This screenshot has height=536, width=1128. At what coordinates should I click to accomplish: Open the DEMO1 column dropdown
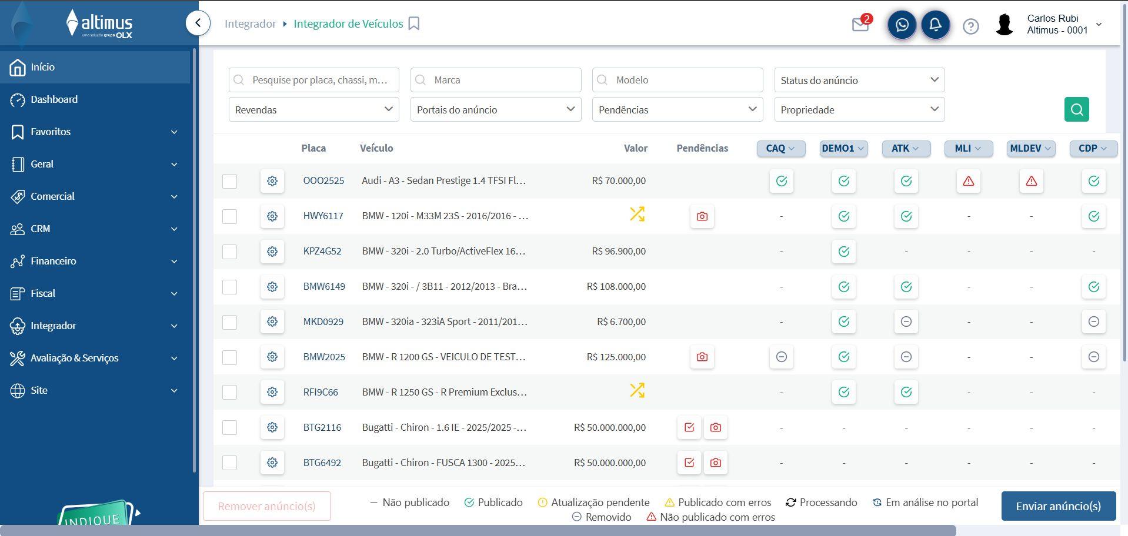click(x=843, y=149)
